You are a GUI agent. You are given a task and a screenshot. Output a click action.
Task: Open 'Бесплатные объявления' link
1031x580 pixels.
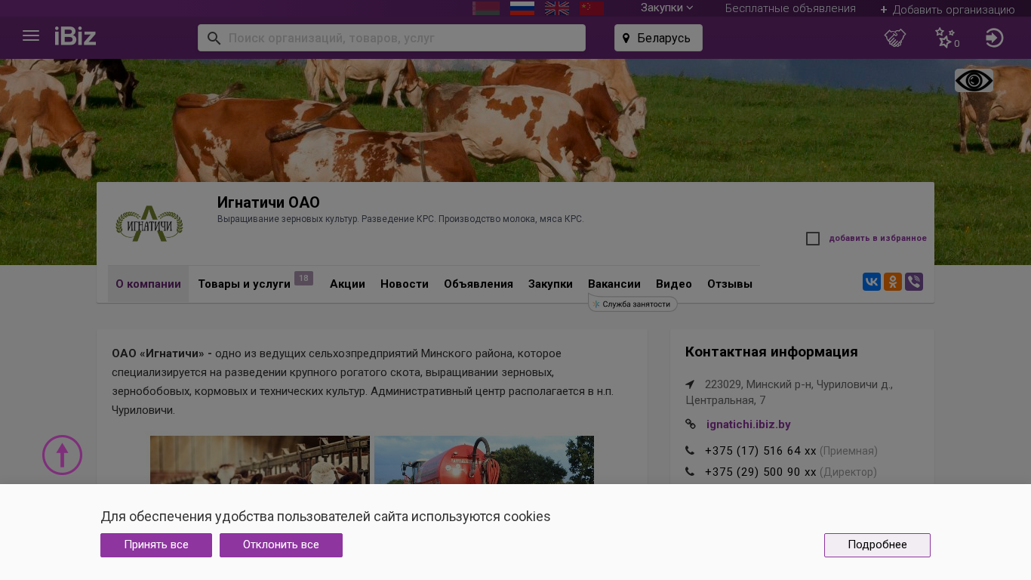coord(790,8)
